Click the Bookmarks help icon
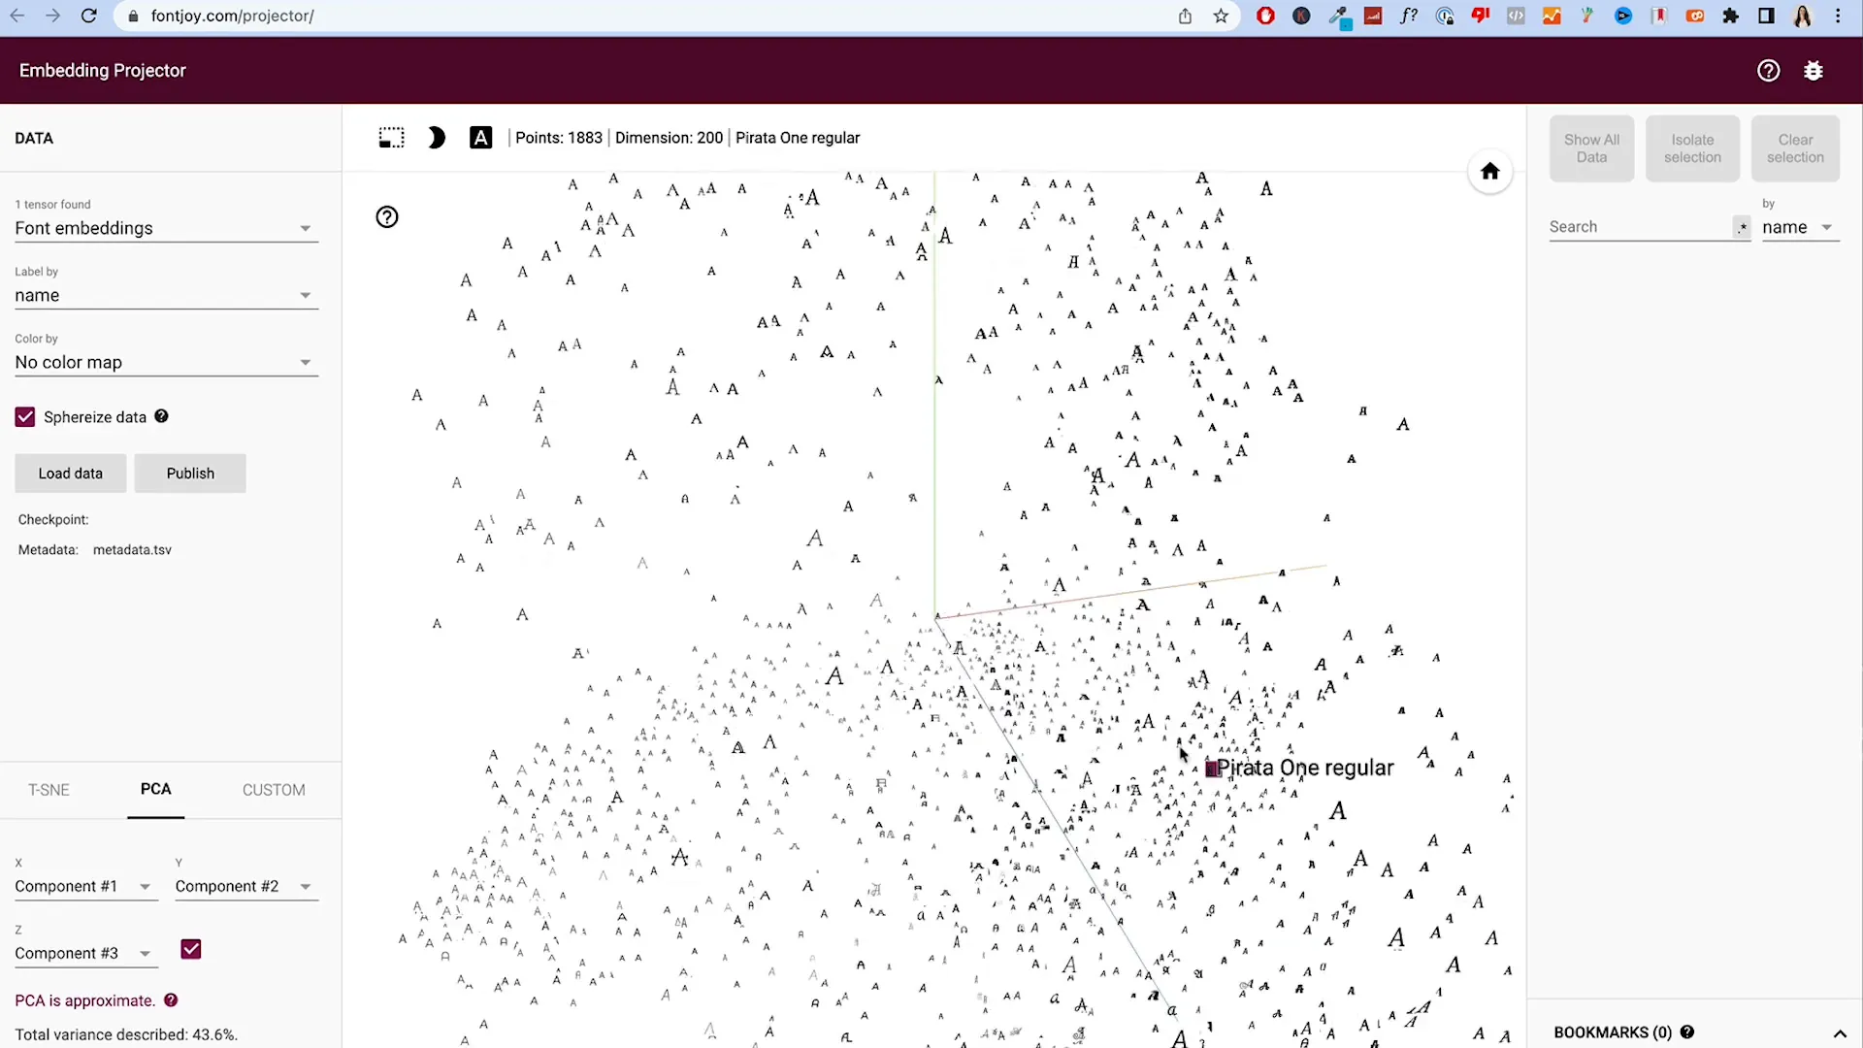This screenshot has height=1048, width=1863. [1687, 1032]
